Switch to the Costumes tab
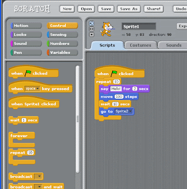Screen dimensions: 187x189 pyautogui.click(x=141, y=45)
